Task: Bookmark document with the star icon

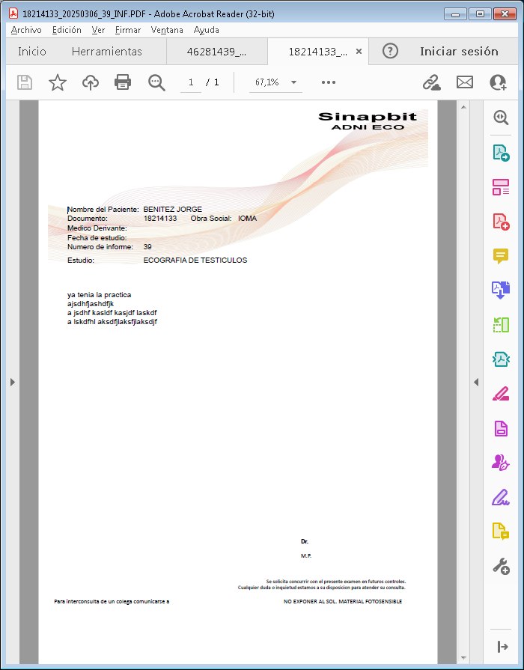Action: 58,82
